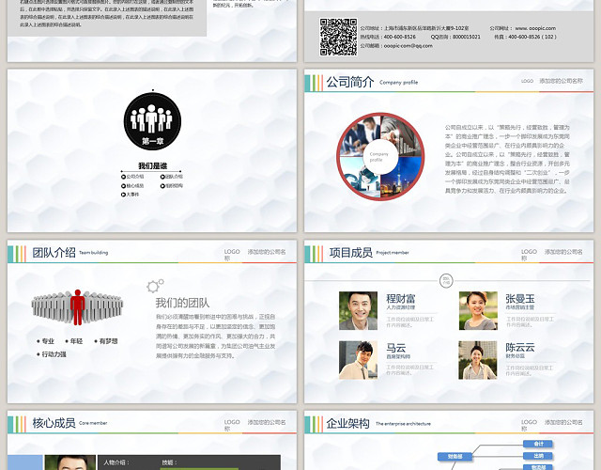Click the portrait photo of 马云
The width and height of the screenshot is (601, 470).
(358, 360)
